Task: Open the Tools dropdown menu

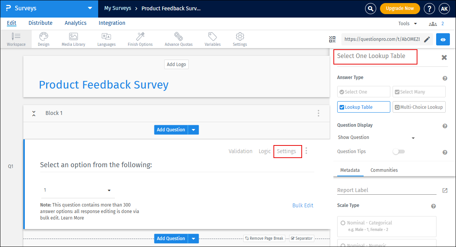Action: point(407,24)
